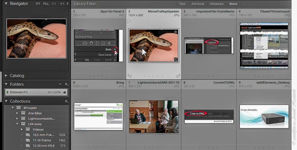Click the Videoar collection set icon
The width and height of the screenshot is (297, 150).
(28, 129)
